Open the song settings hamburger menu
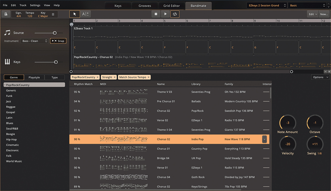This screenshot has width=331, height=191. [53, 14]
